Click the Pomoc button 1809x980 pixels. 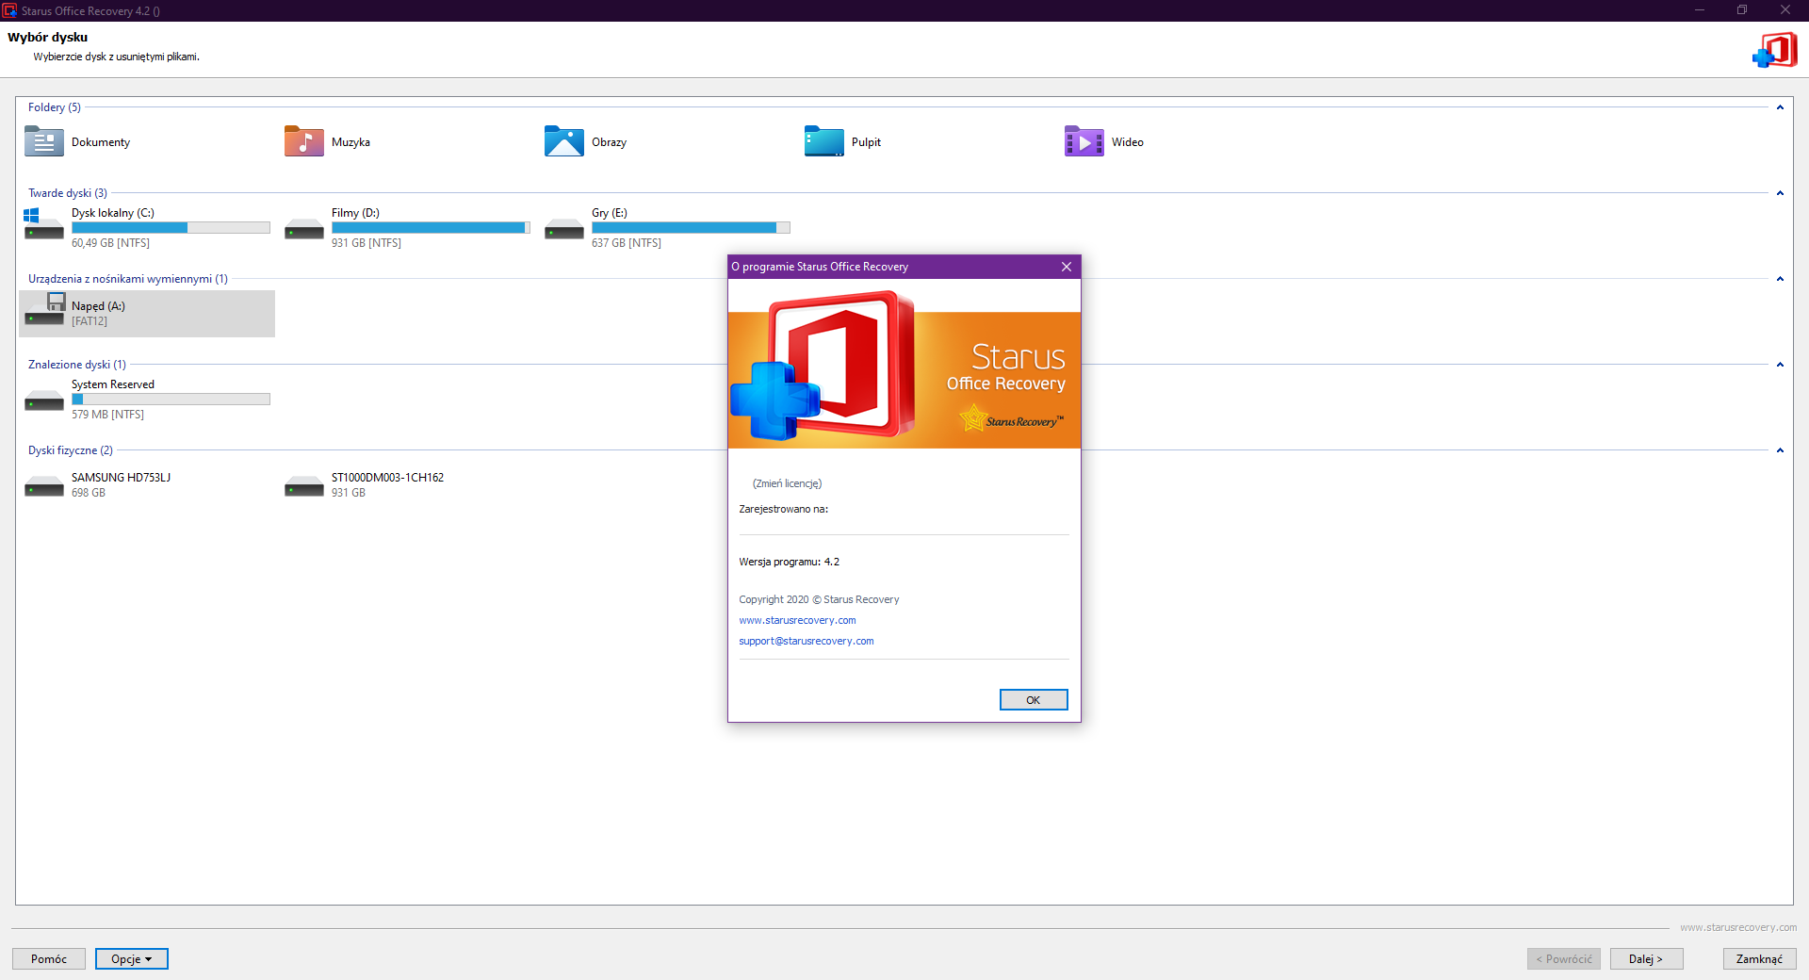(x=49, y=959)
